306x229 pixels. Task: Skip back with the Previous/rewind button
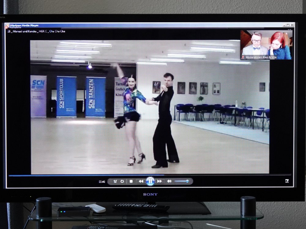click(141, 181)
